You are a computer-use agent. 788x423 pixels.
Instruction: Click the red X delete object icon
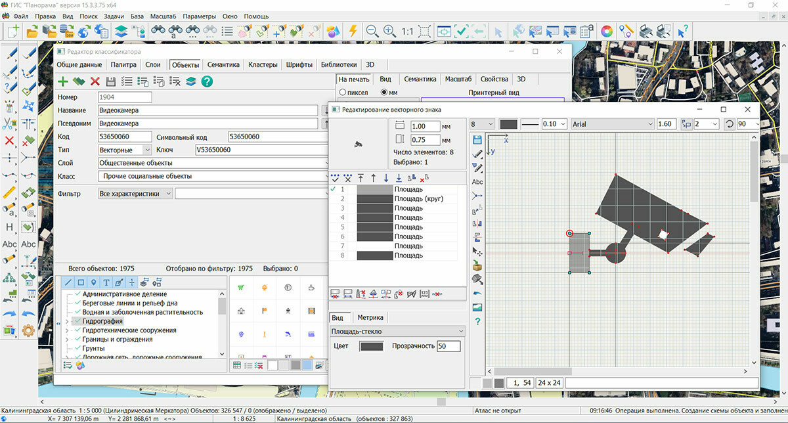pos(95,81)
